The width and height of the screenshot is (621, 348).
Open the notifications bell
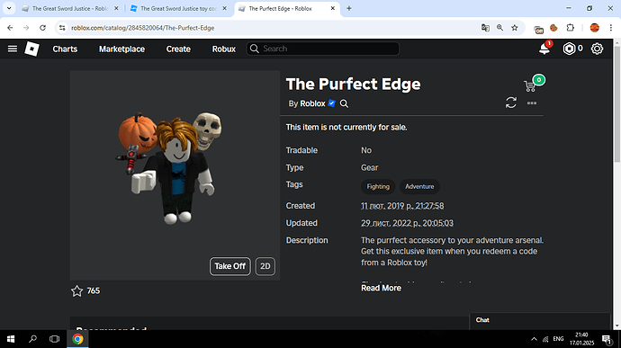pos(544,49)
